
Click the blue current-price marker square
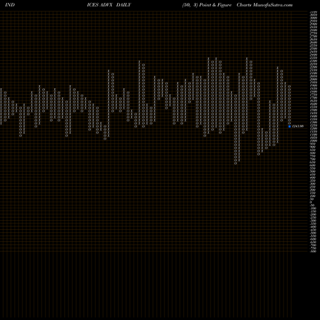pos(289,126)
